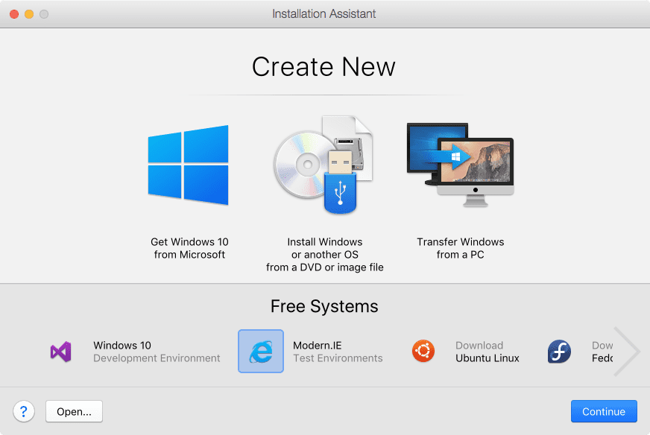
Task: Click 'Get Windows 10 from Microsoft' label
Action: [x=189, y=248]
